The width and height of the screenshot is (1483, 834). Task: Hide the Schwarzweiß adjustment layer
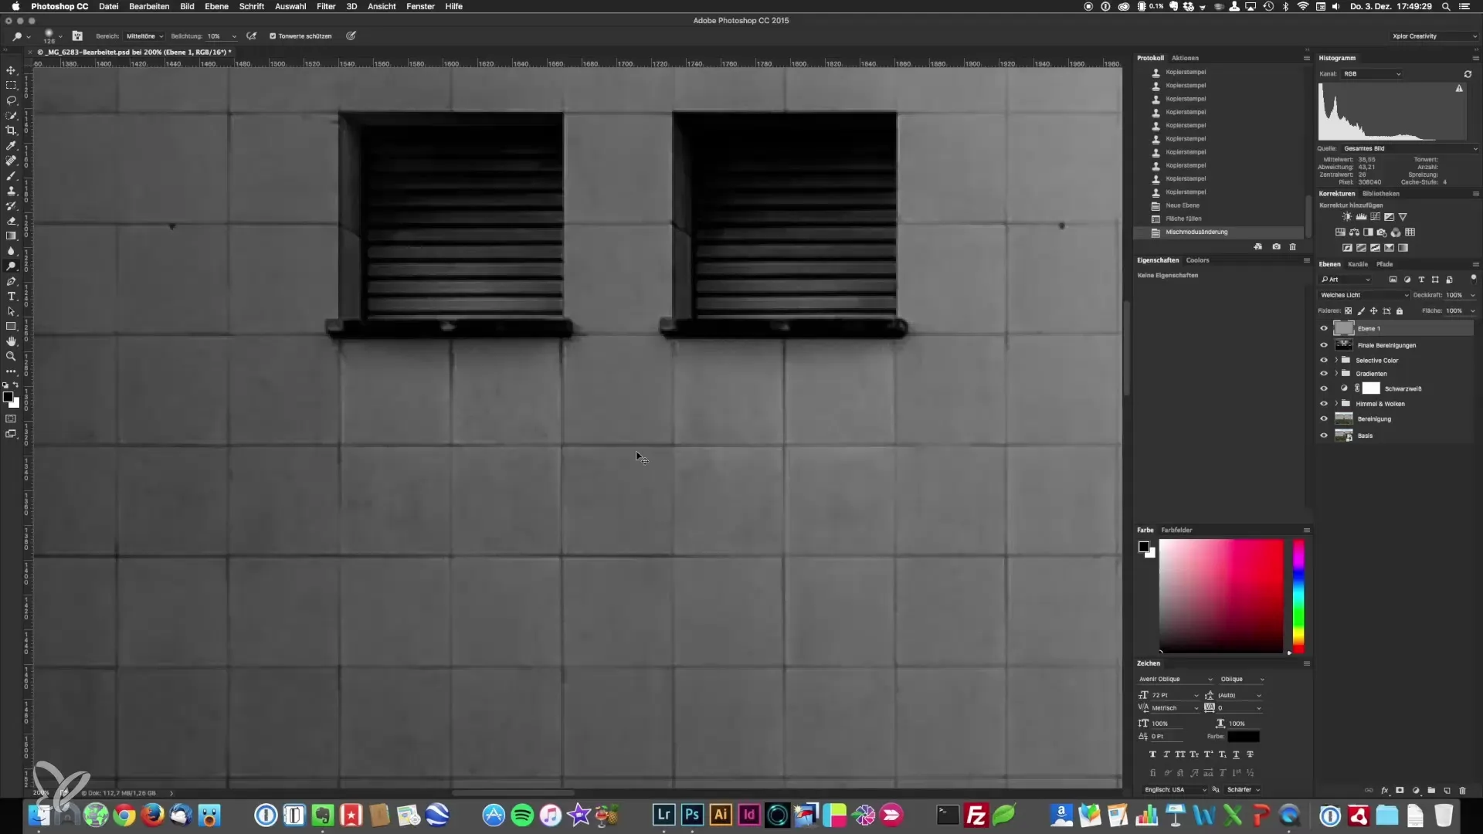(1324, 388)
